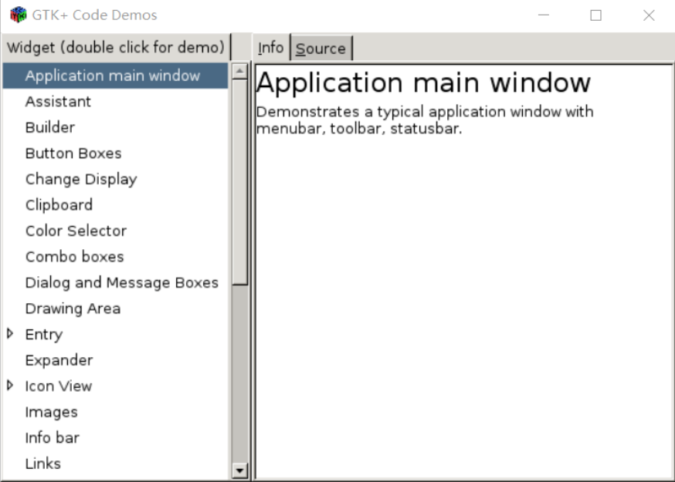Choose the Images demo
The height and width of the screenshot is (482, 675).
point(51,412)
